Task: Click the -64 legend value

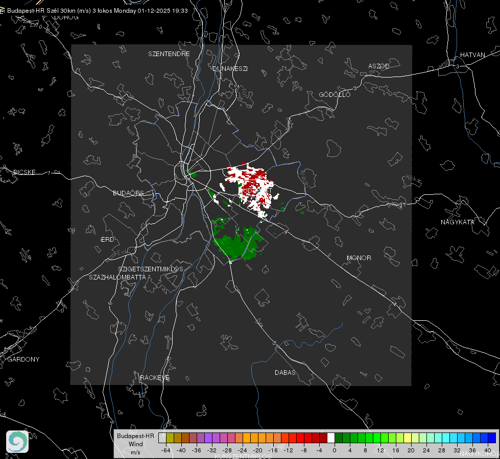Action: pos(166,450)
